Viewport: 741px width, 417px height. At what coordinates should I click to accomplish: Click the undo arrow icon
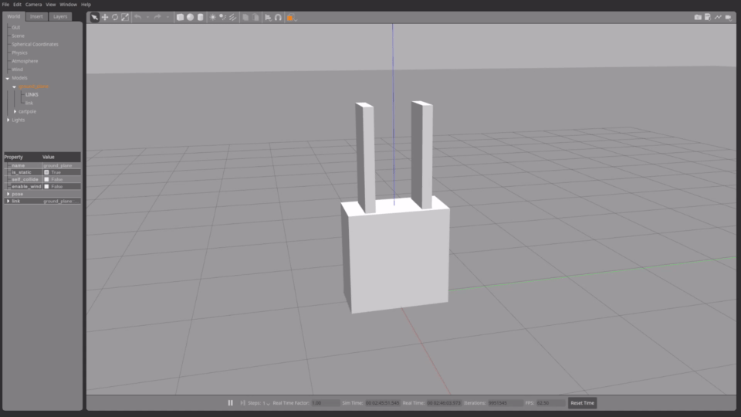pyautogui.click(x=137, y=18)
